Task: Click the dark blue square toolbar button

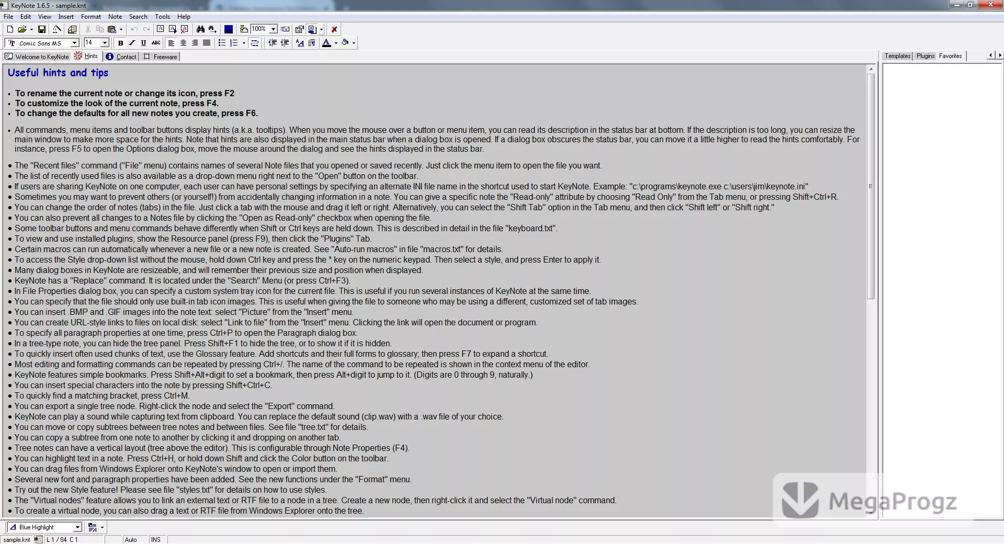Action: click(x=229, y=29)
